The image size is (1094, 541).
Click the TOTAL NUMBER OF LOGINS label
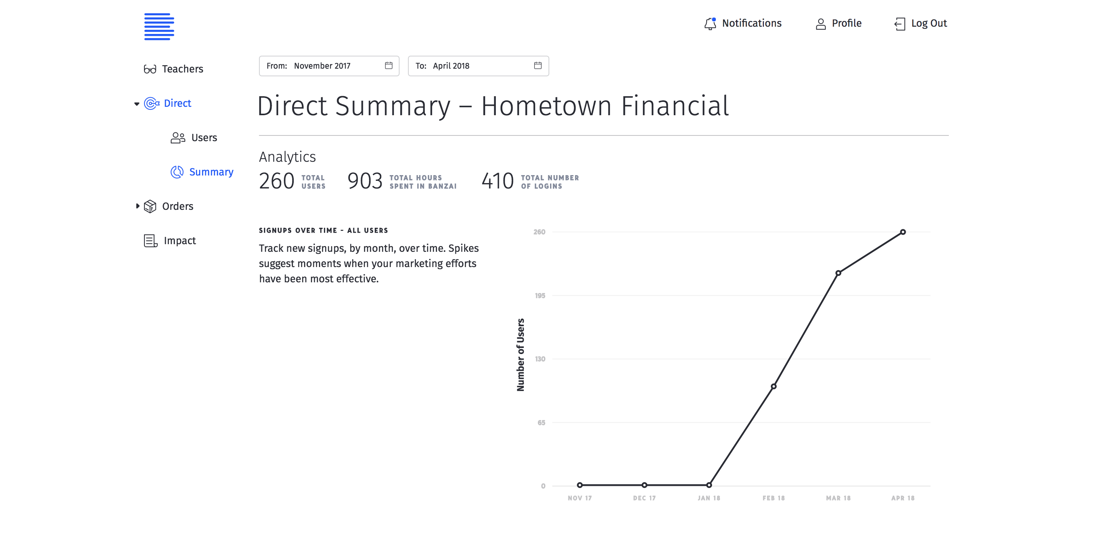(x=550, y=182)
